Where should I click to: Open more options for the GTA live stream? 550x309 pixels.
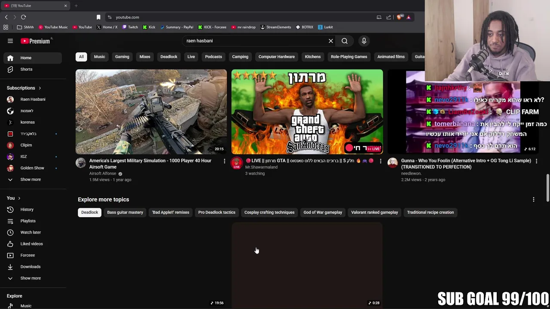[x=380, y=161]
